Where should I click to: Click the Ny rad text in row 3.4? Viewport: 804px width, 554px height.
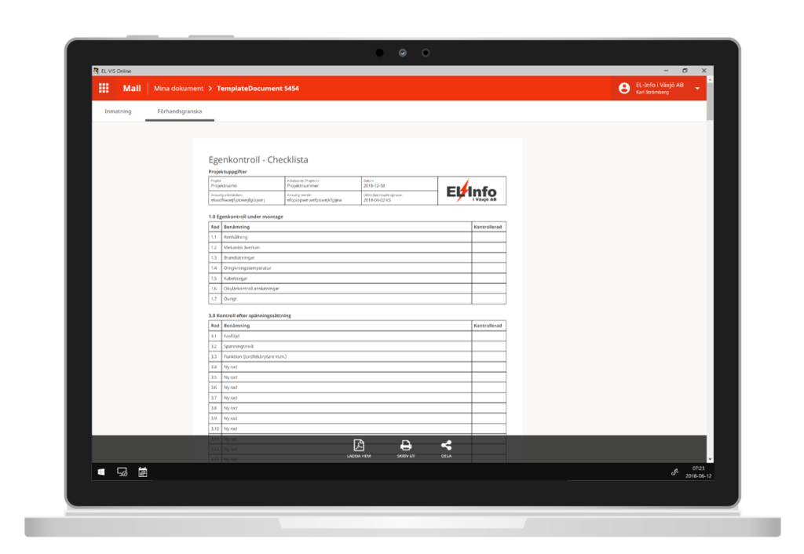click(x=230, y=367)
